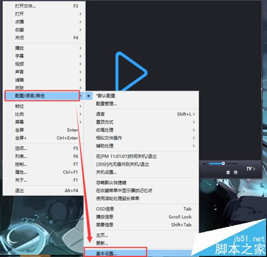The image size is (267, 257).
Task: Toggle 简要信息 display
Action: (x=142, y=225)
